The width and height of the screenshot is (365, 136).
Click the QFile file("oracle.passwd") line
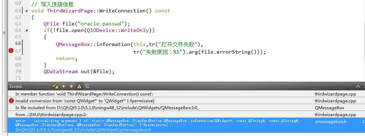pos(87,24)
